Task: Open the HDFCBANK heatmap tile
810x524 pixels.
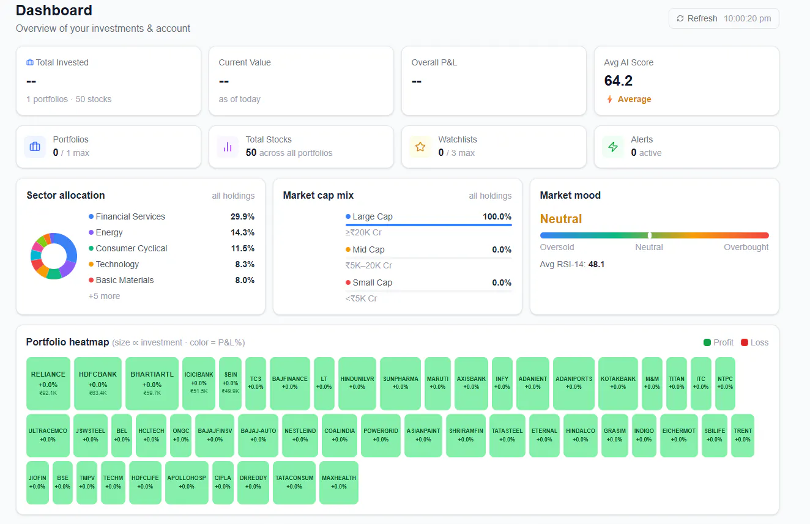Action: (98, 383)
